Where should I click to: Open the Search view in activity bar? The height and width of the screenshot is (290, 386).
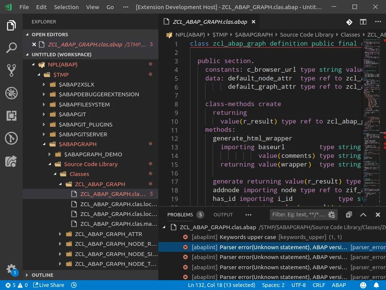click(x=11, y=48)
